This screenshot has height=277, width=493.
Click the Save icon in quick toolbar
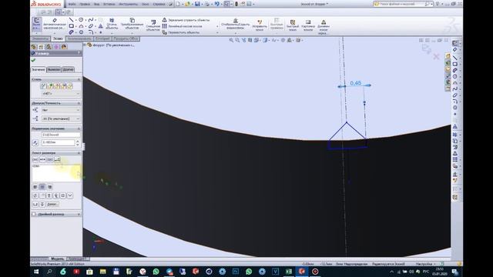click(x=197, y=4)
